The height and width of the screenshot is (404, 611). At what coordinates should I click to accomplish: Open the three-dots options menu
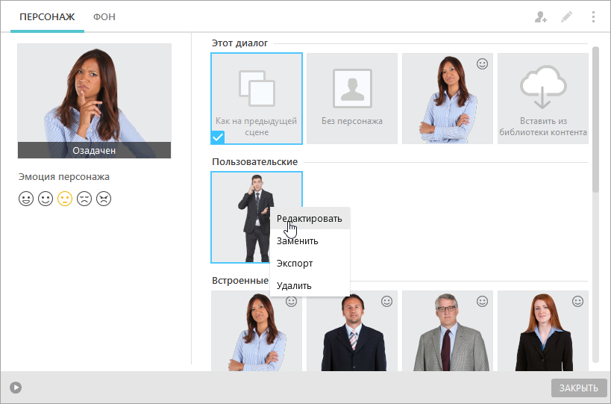tap(593, 16)
